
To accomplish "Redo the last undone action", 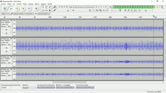I will point(115,10).
